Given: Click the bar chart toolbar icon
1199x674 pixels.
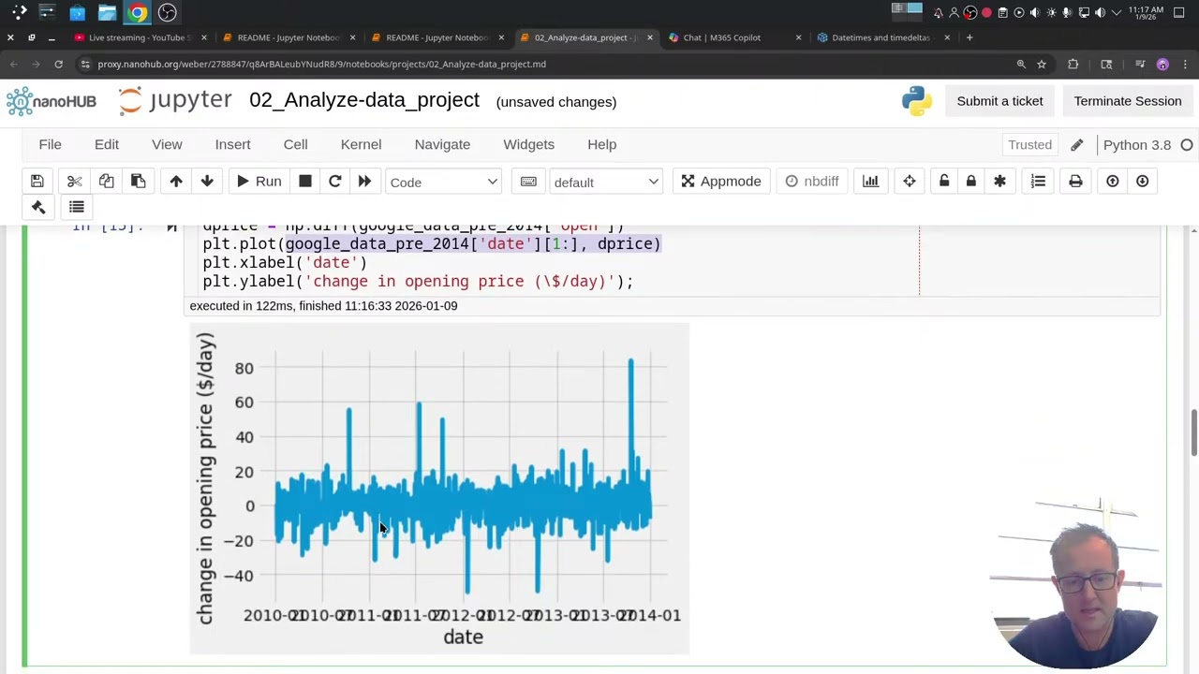Looking at the screenshot, I should tap(870, 182).
